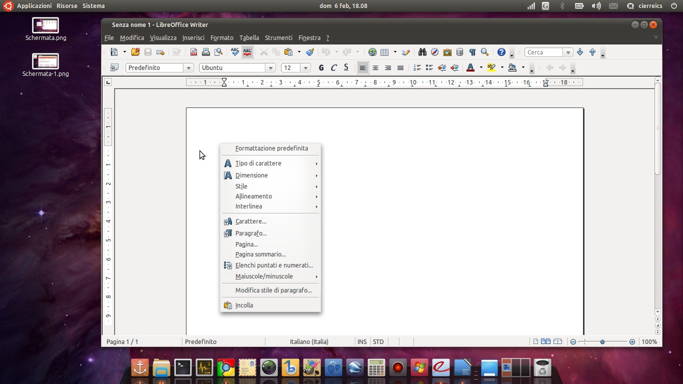The width and height of the screenshot is (683, 384).
Task: Click the Cerca search input field
Action: pyautogui.click(x=544, y=52)
